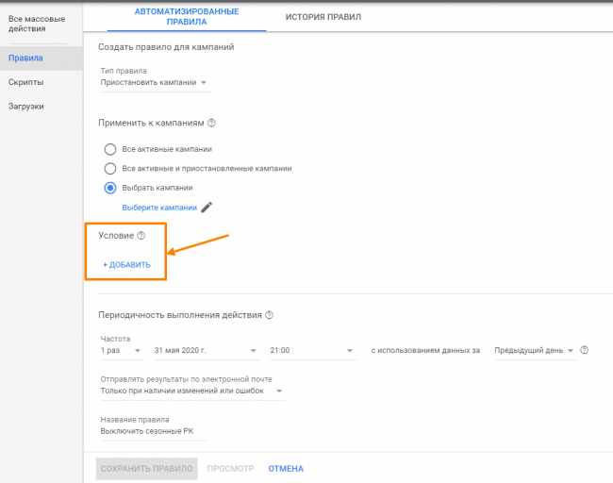This screenshot has width=613, height=483.
Task: Click the pencil edit icon beside Выберите кампании
Action: pos(207,208)
